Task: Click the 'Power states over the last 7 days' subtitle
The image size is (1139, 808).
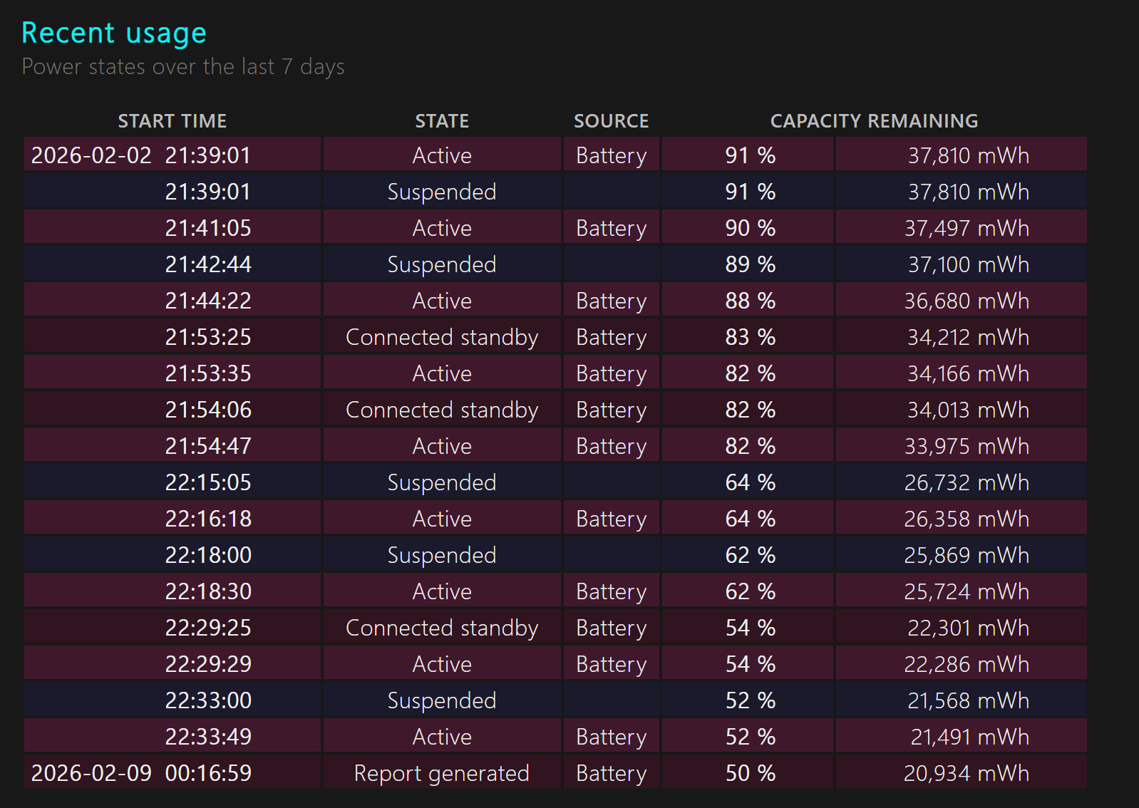Action: 183,67
